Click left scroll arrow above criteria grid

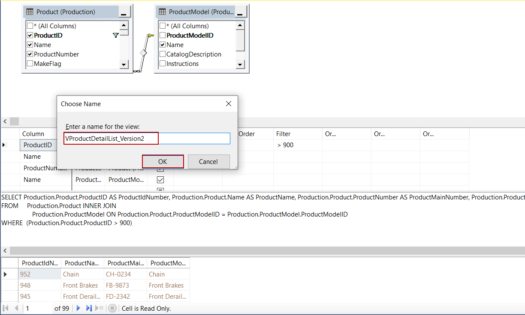pyautogui.click(x=5, y=122)
